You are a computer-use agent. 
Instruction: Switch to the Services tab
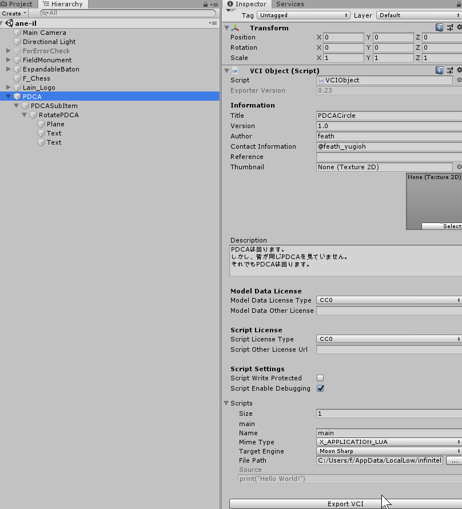290,4
